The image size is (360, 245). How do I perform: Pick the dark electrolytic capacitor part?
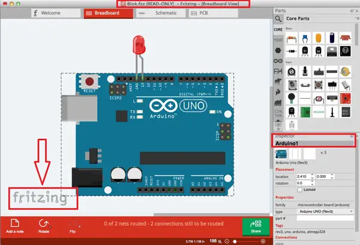point(332,38)
